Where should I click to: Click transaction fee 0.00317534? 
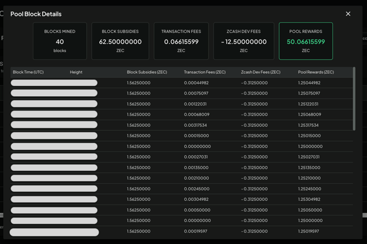tap(196, 125)
